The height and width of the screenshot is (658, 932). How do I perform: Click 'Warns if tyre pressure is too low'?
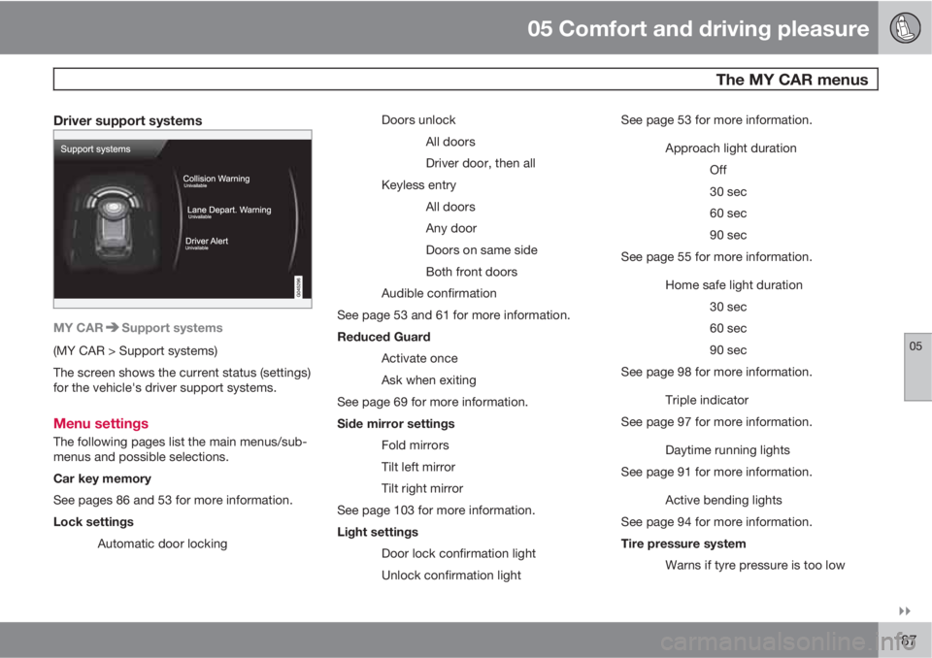pyautogui.click(x=755, y=565)
